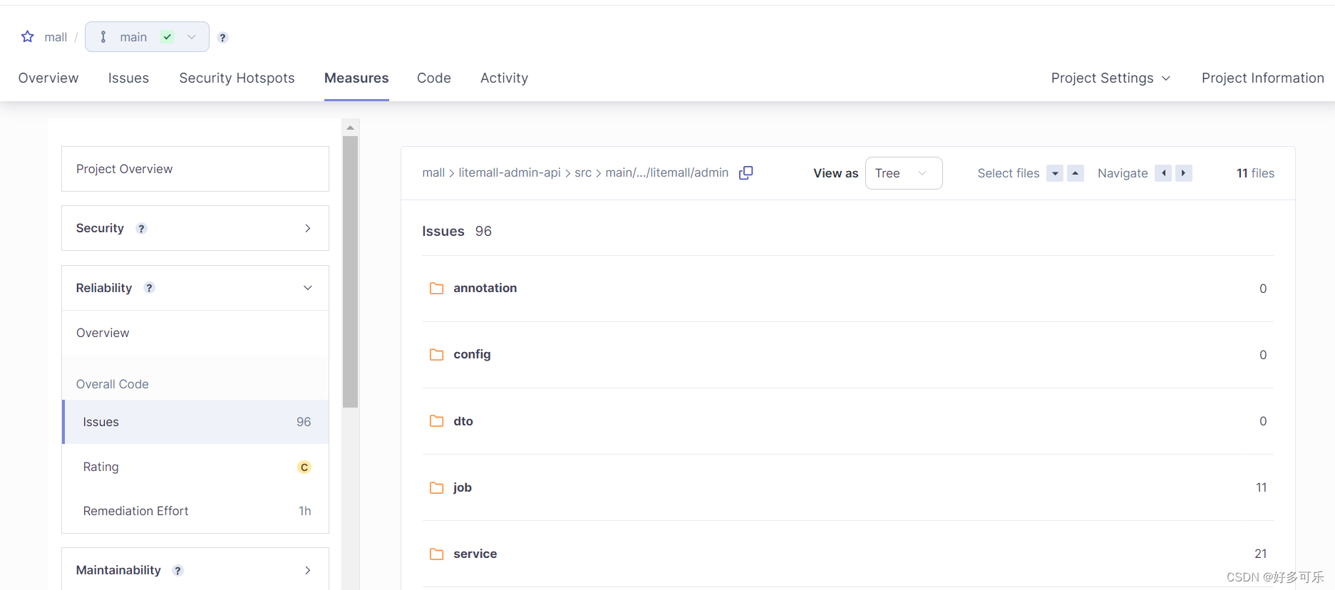Image resolution: width=1335 pixels, height=590 pixels.
Task: Open the View as Tree dropdown
Action: [903, 173]
